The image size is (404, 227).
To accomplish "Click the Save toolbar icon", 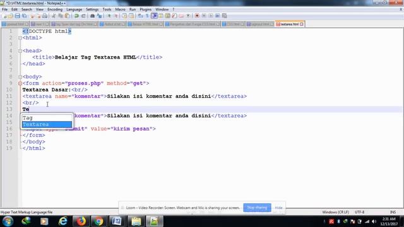I will (17, 16).
